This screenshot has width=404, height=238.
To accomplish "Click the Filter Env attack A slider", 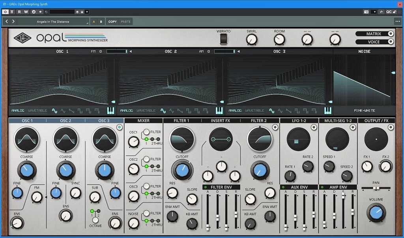I will [208, 212].
